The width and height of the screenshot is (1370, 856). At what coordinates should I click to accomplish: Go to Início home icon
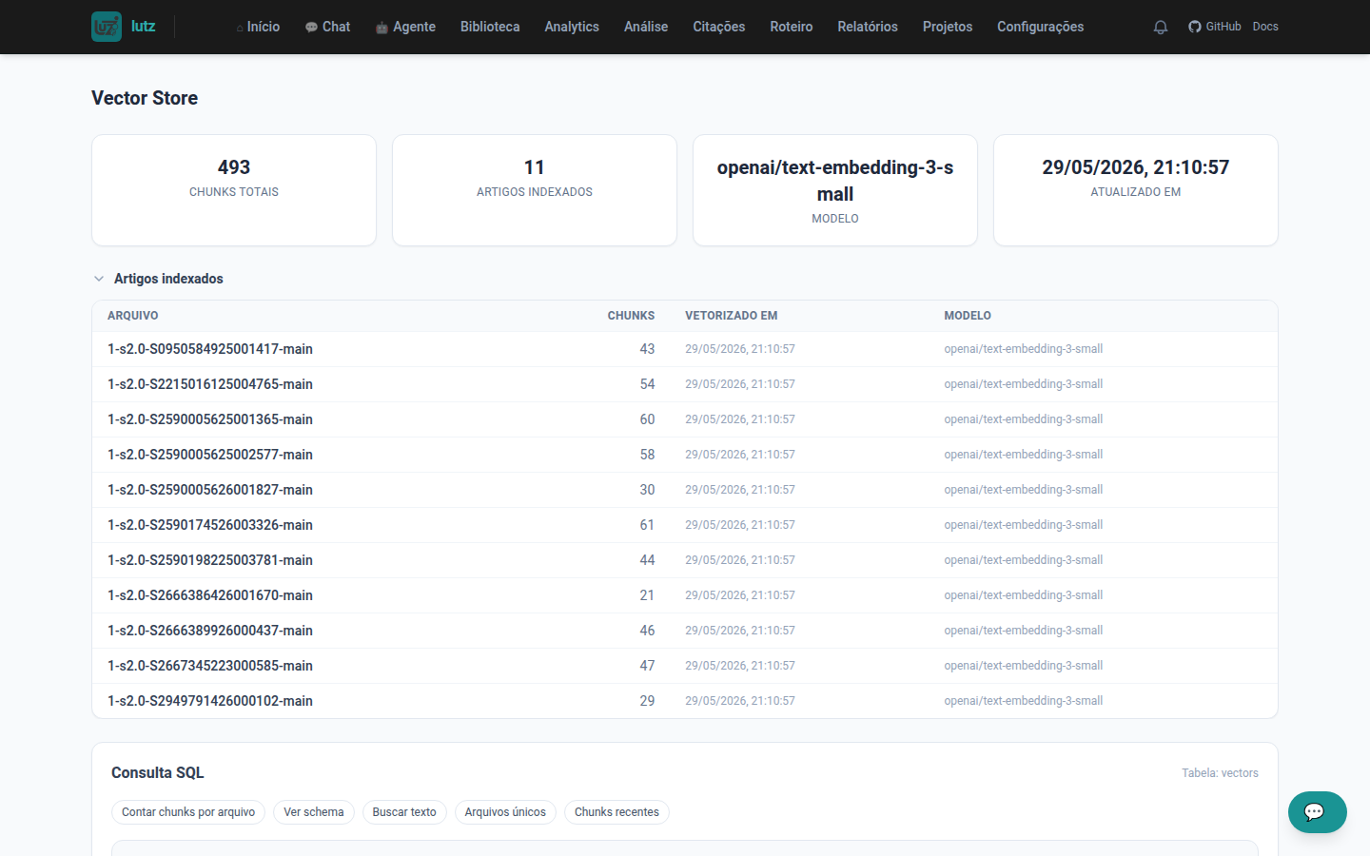coord(240,28)
